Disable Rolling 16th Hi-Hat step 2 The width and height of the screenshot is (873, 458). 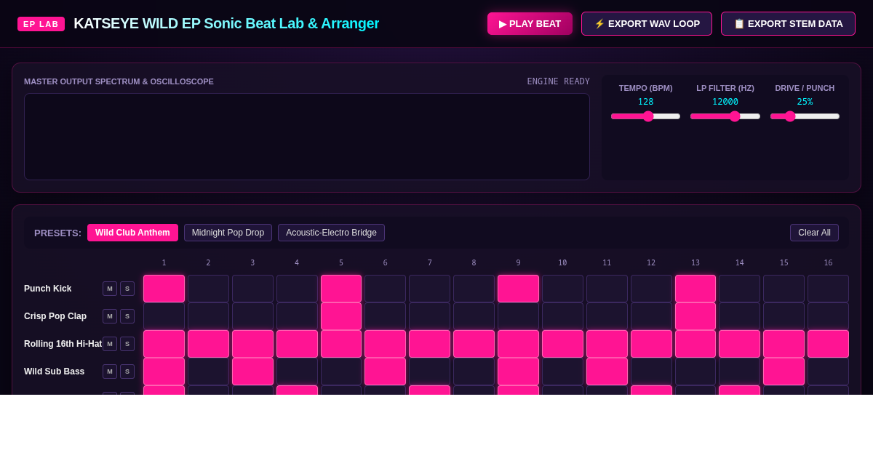[208, 344]
